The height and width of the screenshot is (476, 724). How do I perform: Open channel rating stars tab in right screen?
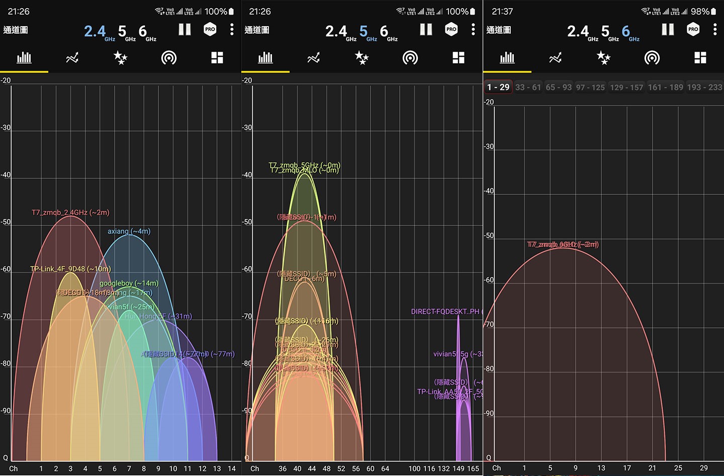(604, 58)
